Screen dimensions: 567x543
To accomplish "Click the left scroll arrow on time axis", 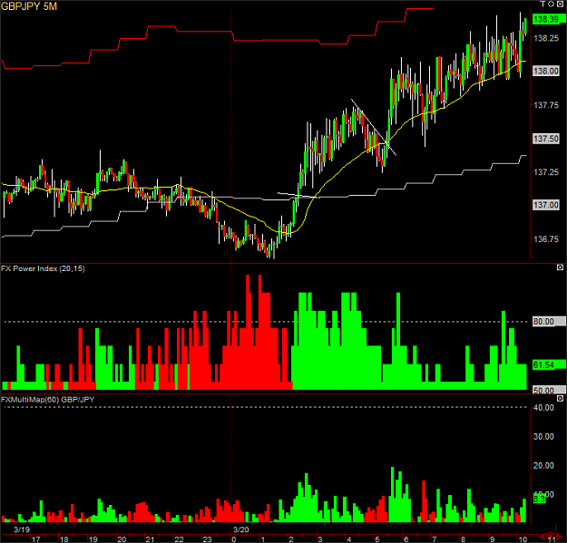I will (543, 536).
